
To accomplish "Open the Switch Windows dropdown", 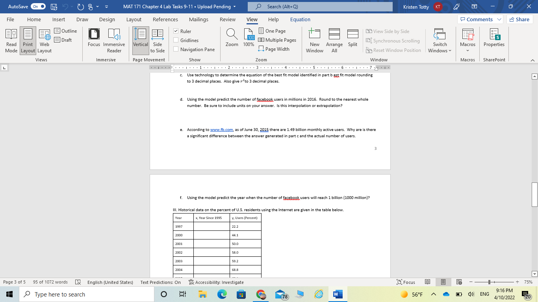I will tap(440, 40).
